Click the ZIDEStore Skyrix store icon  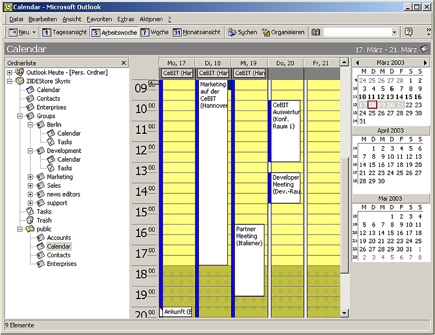[20, 81]
